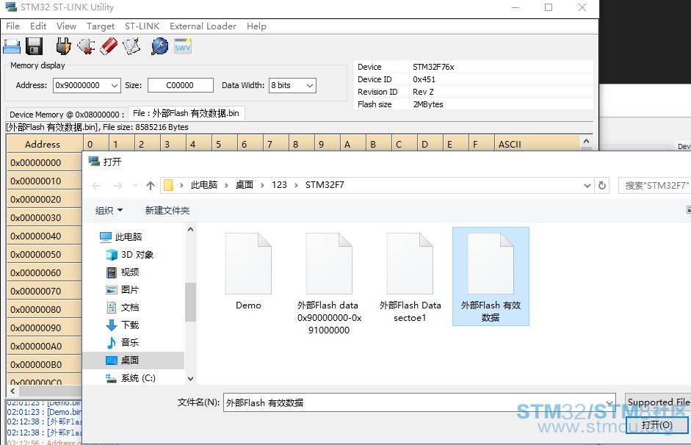
Task: Click the 打开(O) button
Action: tap(657, 424)
